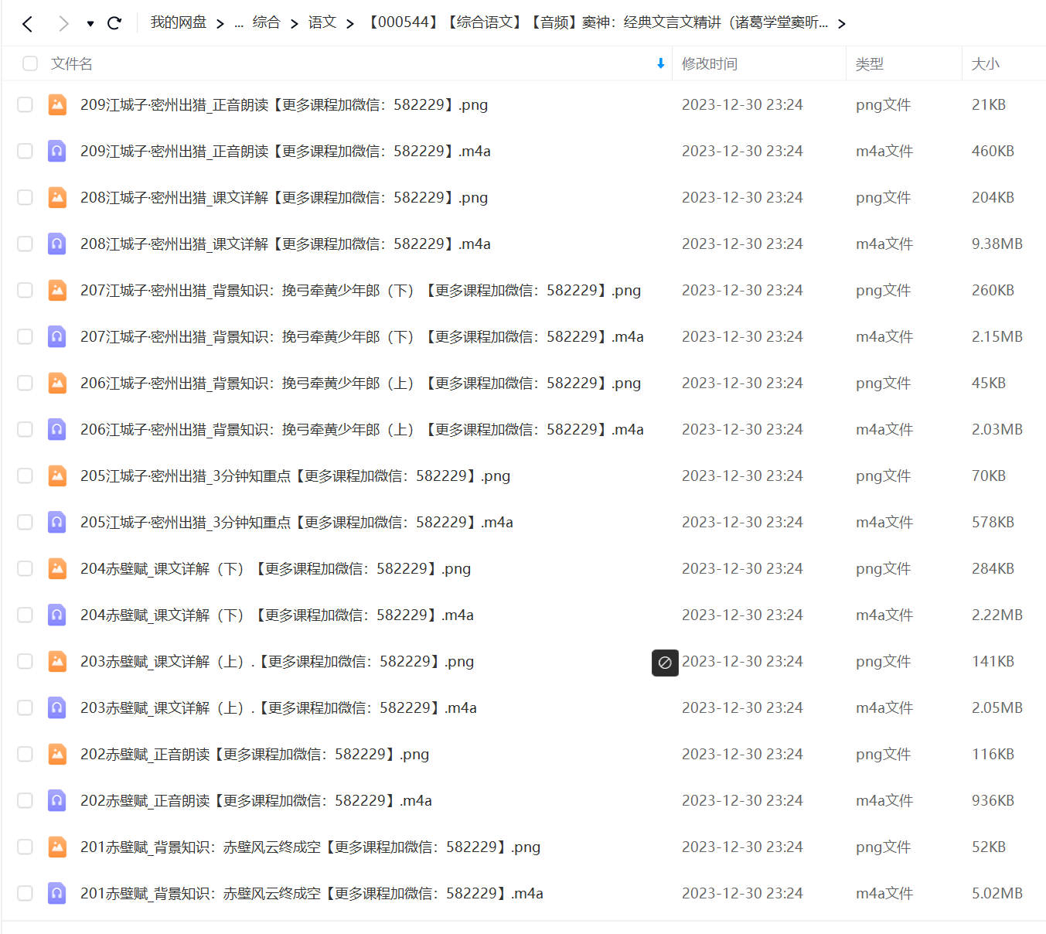Image resolution: width=1046 pixels, height=934 pixels.
Task: Open the navigation history dropdown triangle
Action: [x=90, y=24]
